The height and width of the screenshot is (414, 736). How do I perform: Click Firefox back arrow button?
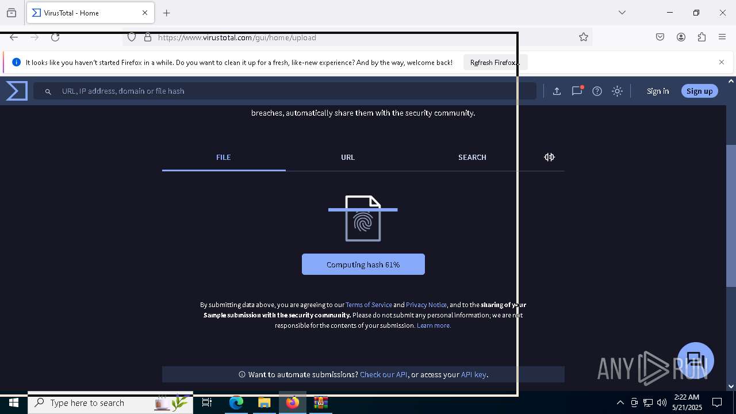[14, 37]
